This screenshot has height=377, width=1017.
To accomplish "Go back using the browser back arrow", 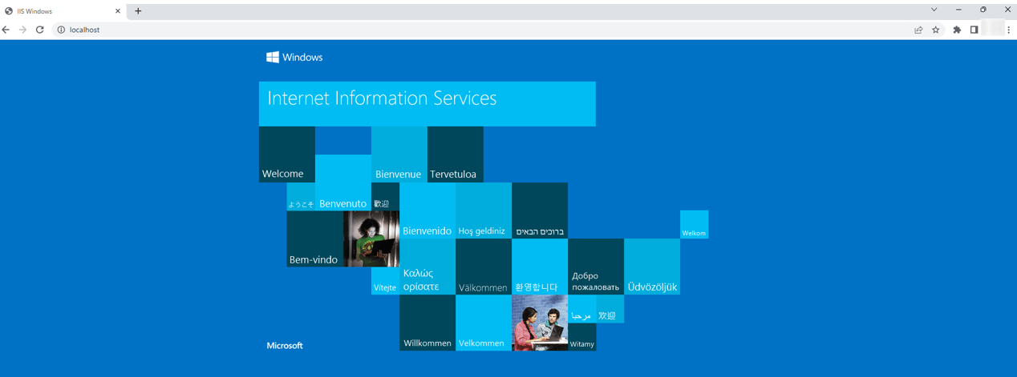I will pos(6,30).
